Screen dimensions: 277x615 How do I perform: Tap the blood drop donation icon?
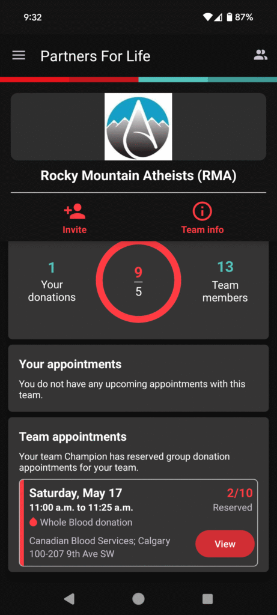pyautogui.click(x=34, y=523)
